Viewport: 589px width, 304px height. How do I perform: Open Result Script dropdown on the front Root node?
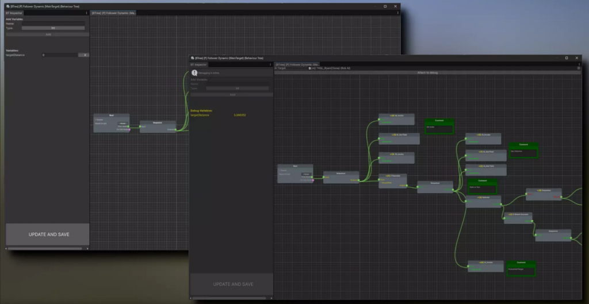pyautogui.click(x=307, y=174)
